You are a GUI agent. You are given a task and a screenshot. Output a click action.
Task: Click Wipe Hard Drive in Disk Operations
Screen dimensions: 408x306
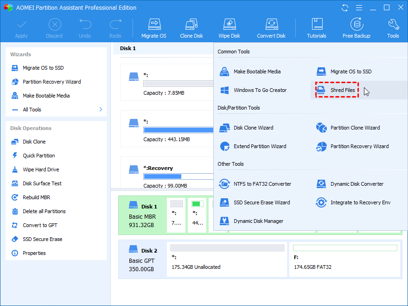[x=41, y=169]
